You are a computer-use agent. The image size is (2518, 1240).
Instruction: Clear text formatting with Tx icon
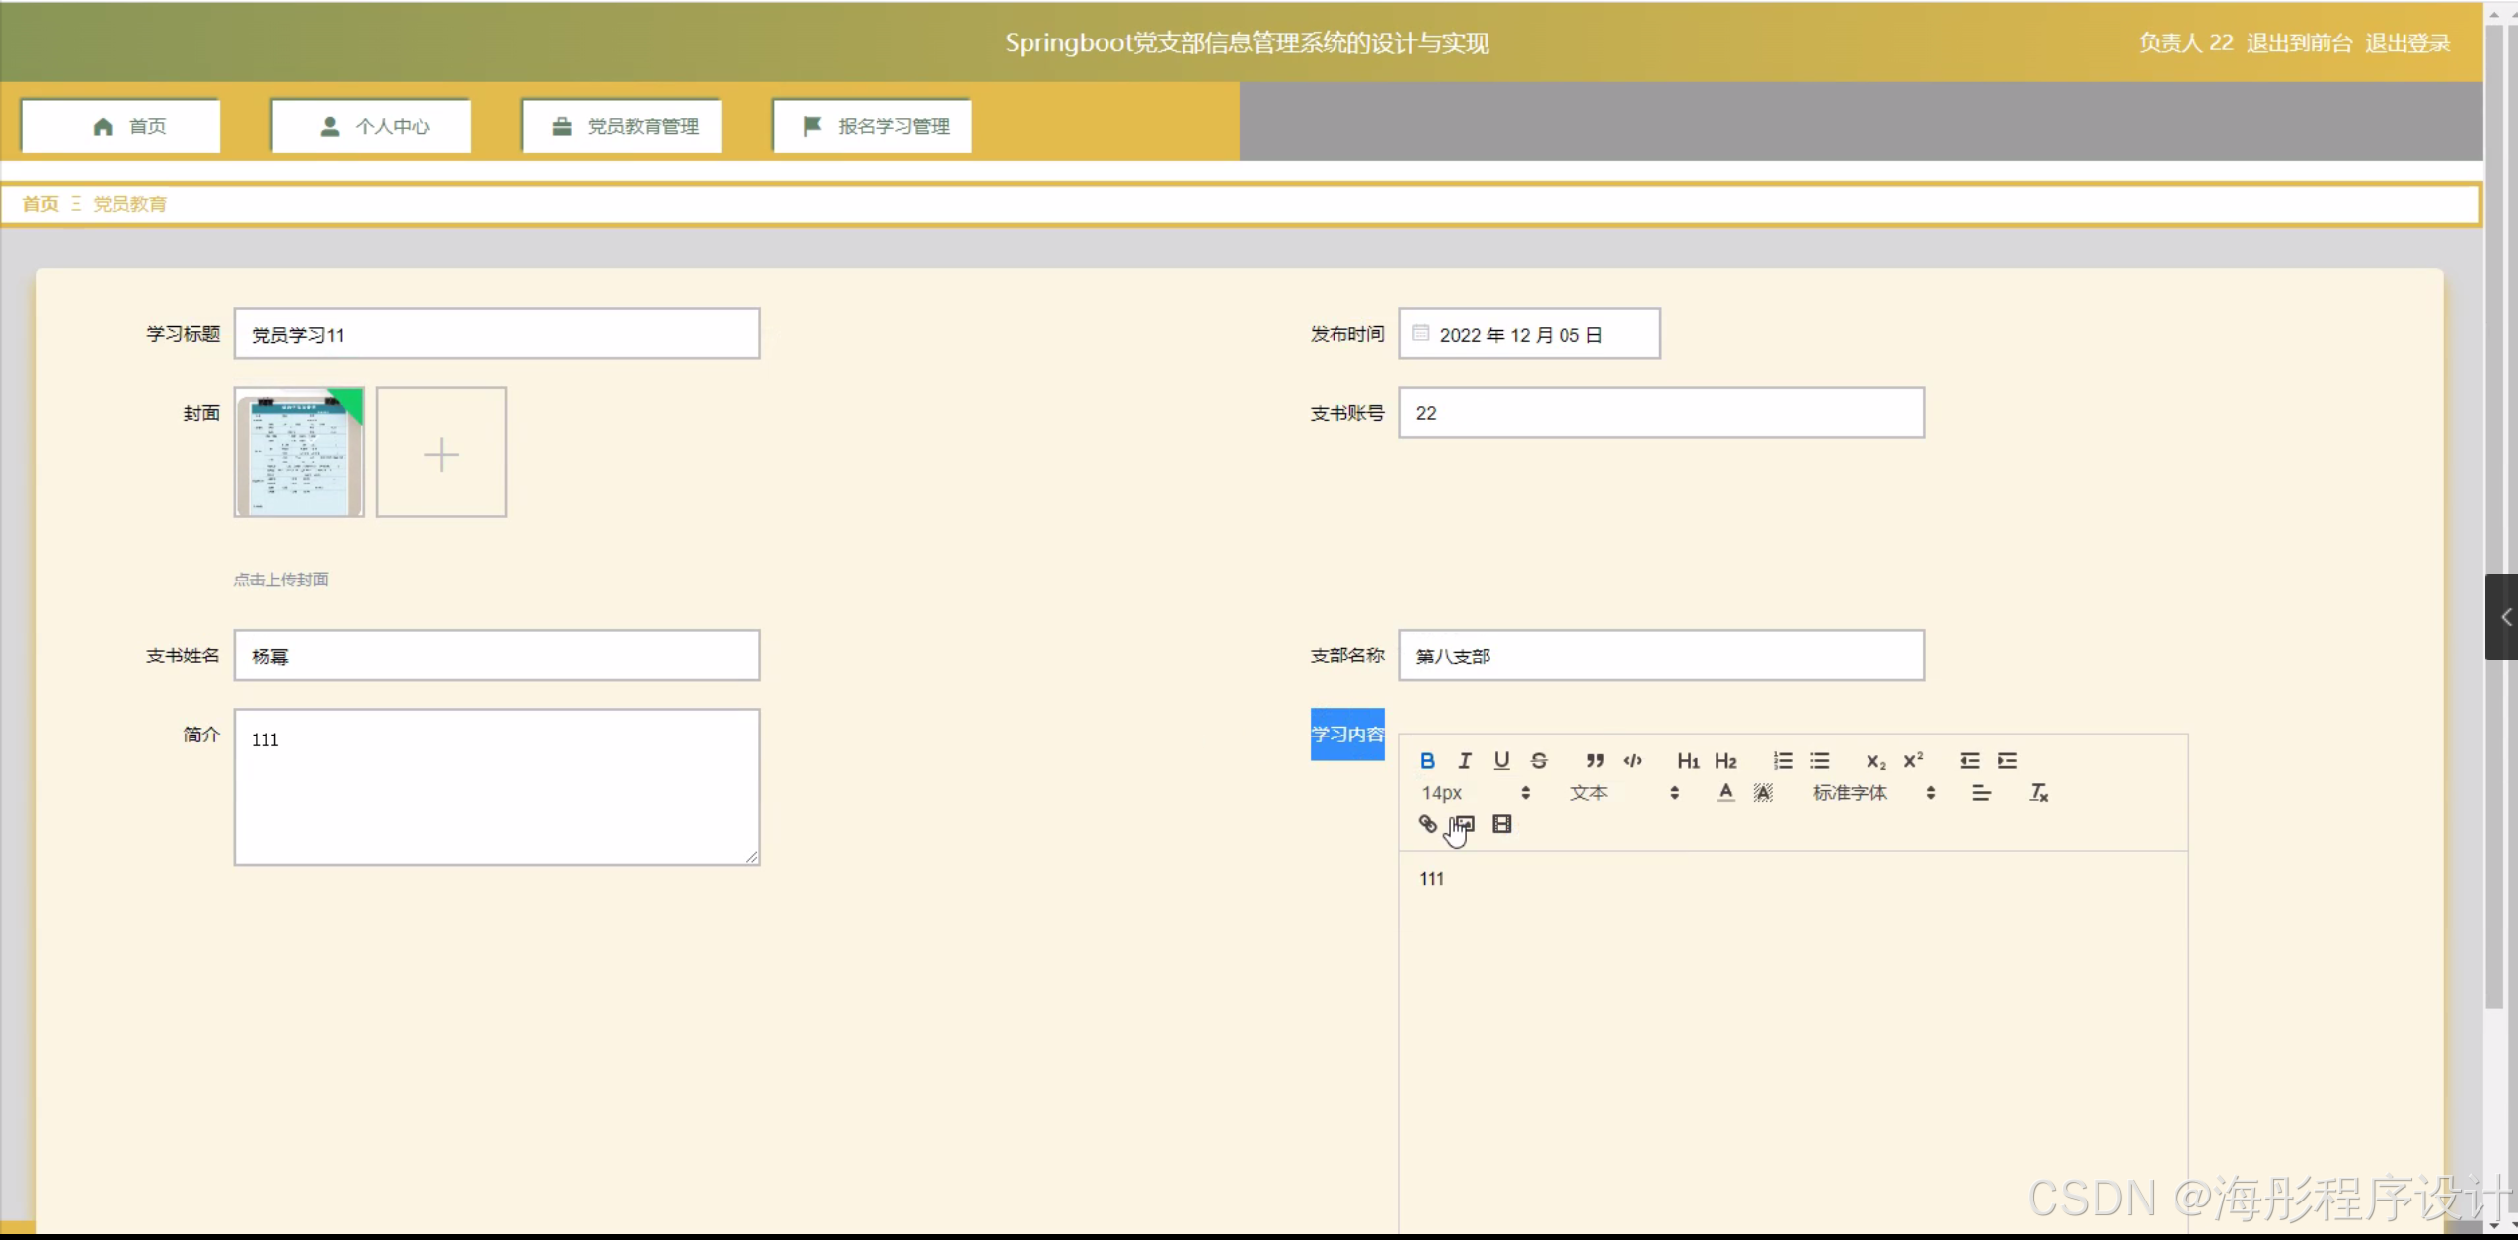point(2039,793)
